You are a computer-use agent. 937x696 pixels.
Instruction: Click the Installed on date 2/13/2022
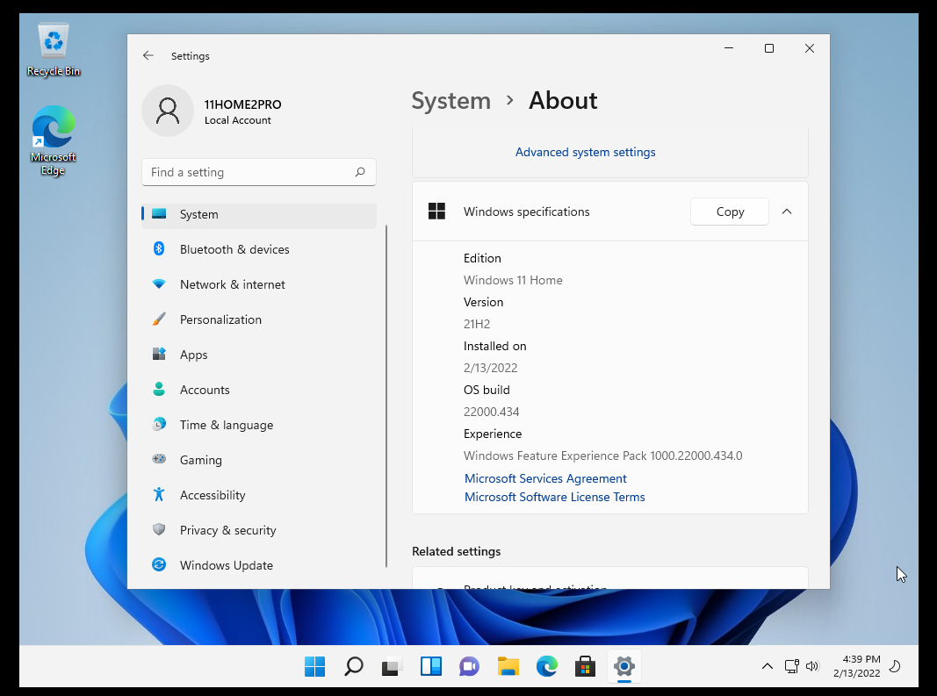(x=491, y=368)
